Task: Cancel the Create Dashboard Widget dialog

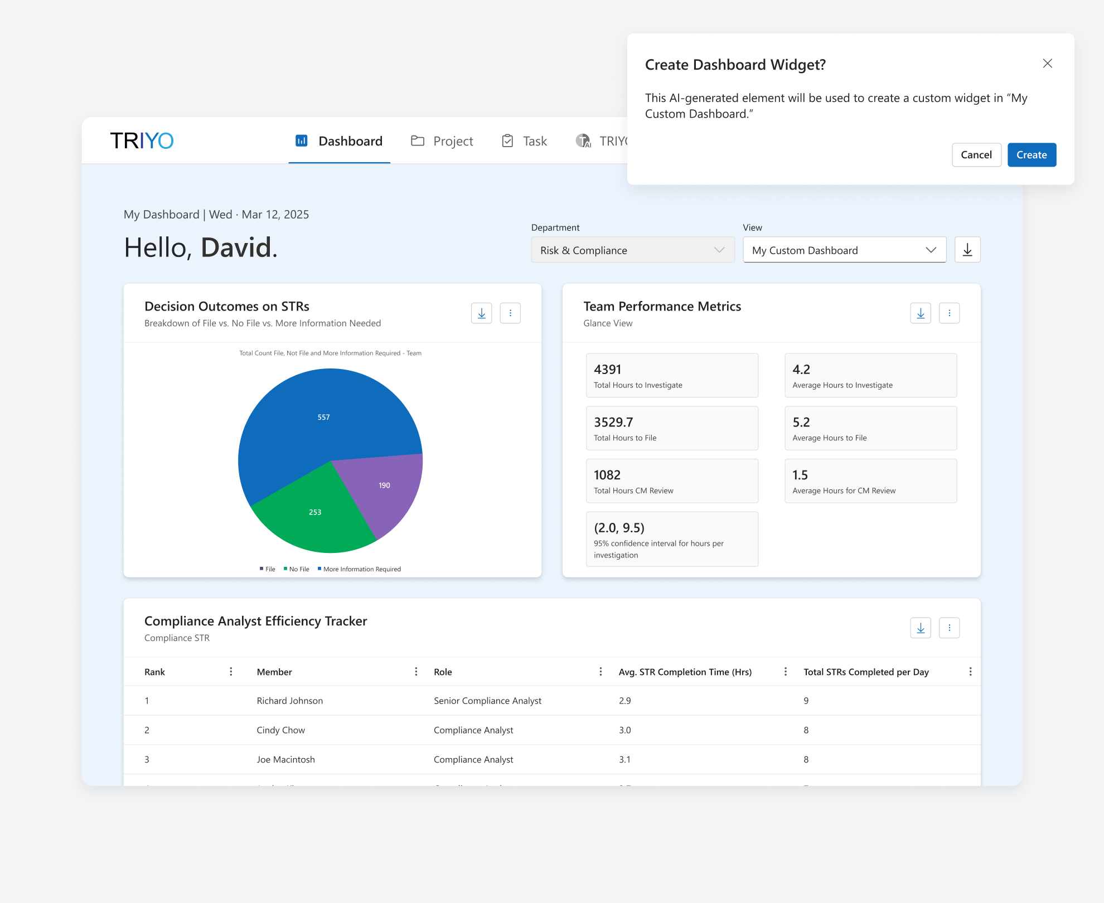Action: 976,155
